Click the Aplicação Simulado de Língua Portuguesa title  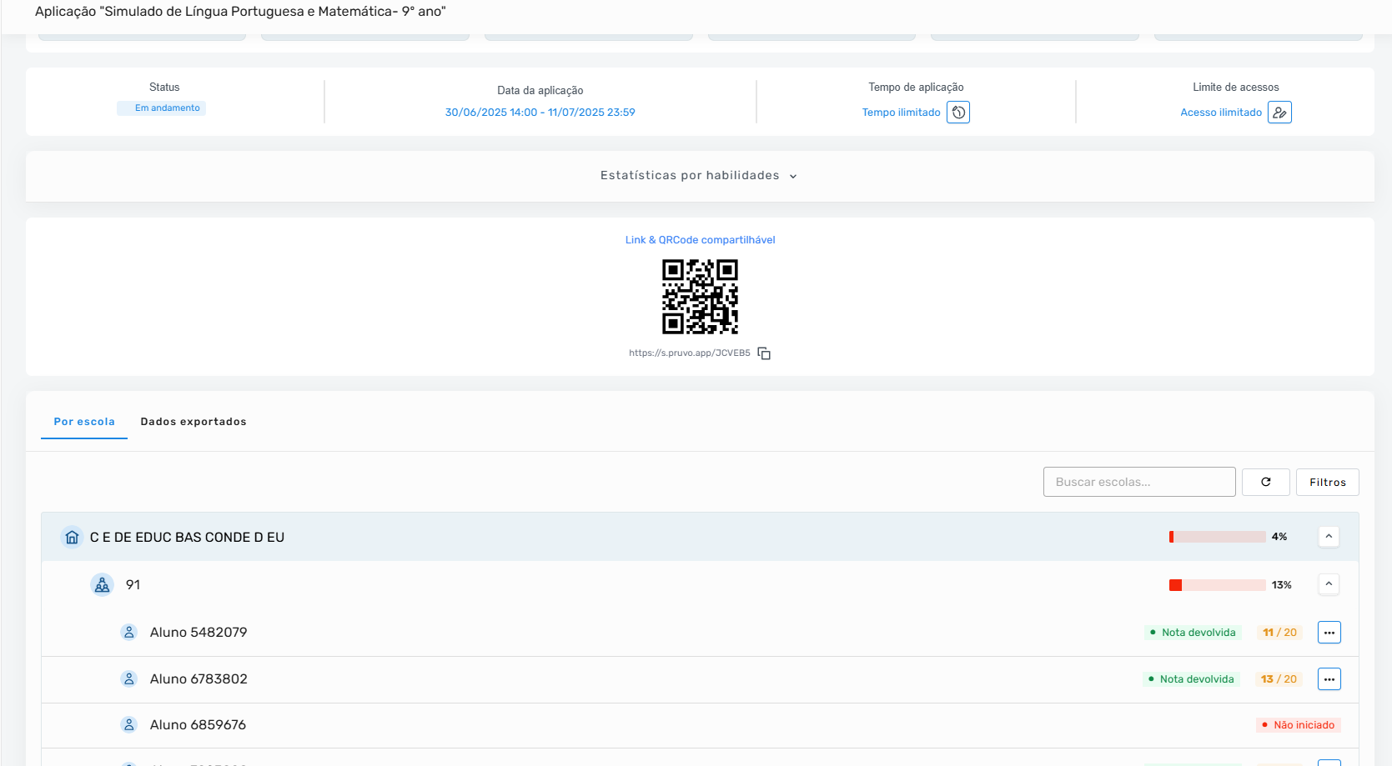tap(240, 12)
